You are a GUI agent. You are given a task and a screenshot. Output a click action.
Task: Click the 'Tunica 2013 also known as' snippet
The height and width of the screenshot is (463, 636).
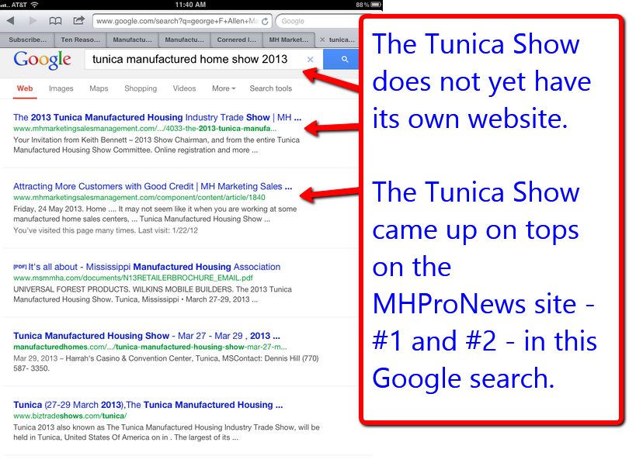pyautogui.click(x=166, y=432)
